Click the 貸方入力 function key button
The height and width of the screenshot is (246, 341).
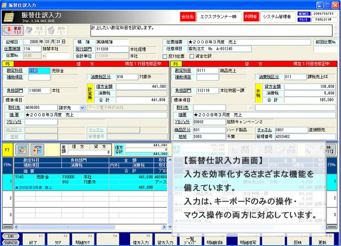(x=165, y=239)
